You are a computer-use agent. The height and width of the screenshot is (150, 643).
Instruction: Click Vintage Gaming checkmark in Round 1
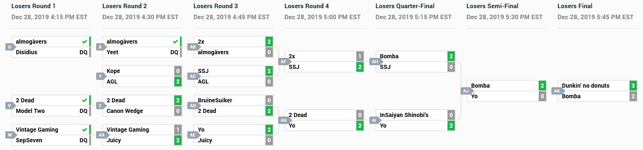coord(84,130)
